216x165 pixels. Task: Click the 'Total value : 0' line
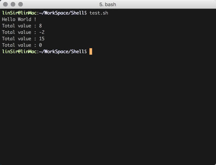pyautogui.click(x=22, y=45)
